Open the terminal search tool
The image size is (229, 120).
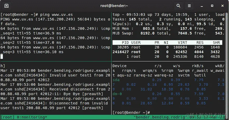click(x=178, y=6)
